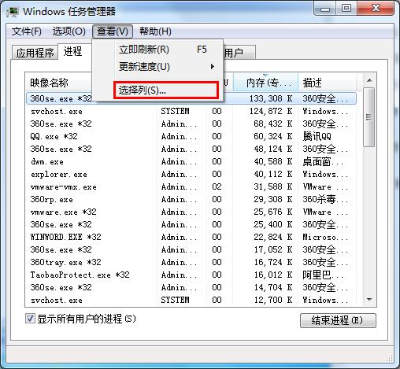The width and height of the screenshot is (400, 369).
Task: Click the vertical scrollbar thumb
Action: pyautogui.click(x=369, y=117)
